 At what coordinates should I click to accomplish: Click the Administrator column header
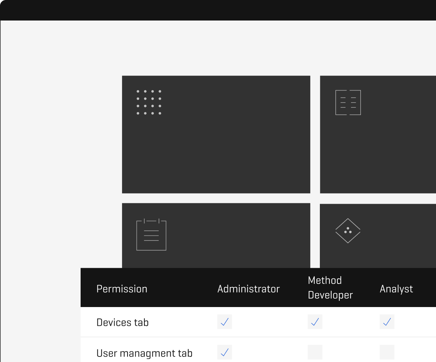(x=248, y=289)
